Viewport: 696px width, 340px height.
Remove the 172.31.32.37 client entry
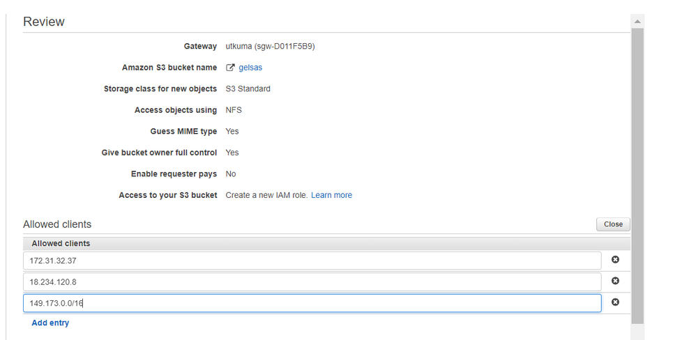tap(615, 260)
